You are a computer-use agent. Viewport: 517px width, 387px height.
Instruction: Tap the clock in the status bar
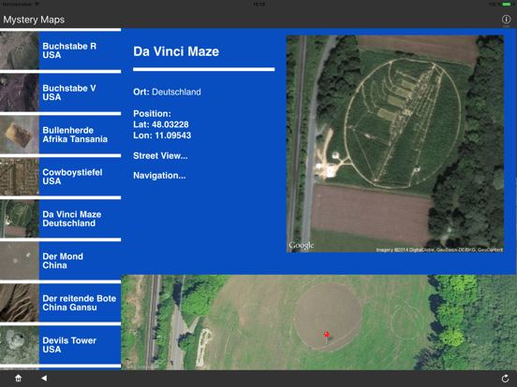pyautogui.click(x=258, y=4)
